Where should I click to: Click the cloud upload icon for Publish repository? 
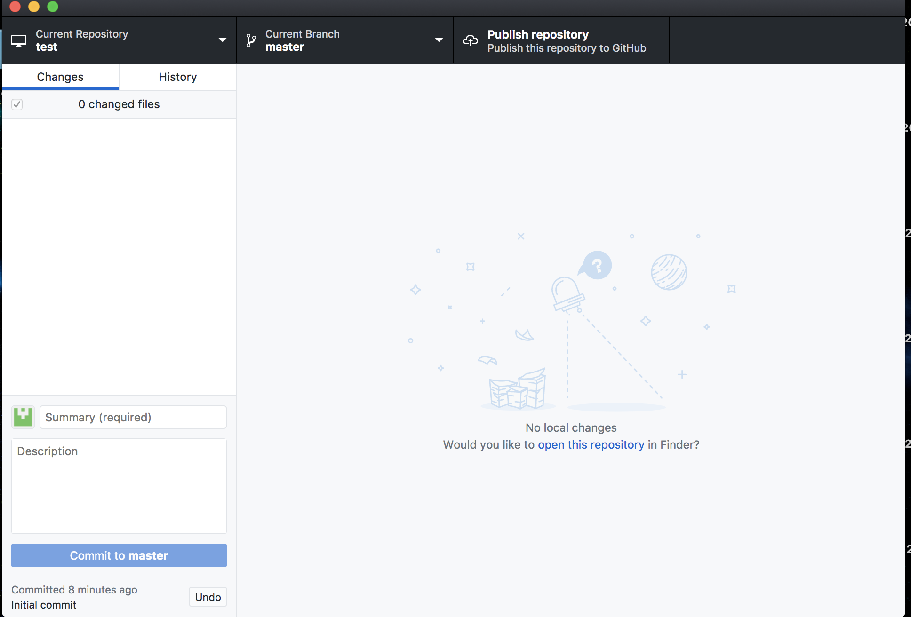pos(470,40)
